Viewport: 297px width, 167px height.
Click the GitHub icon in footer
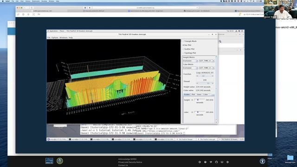[216, 162]
